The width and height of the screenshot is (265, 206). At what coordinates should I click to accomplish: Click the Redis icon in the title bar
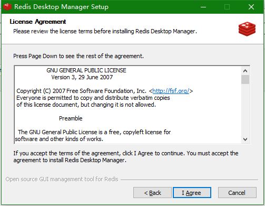click(7, 7)
